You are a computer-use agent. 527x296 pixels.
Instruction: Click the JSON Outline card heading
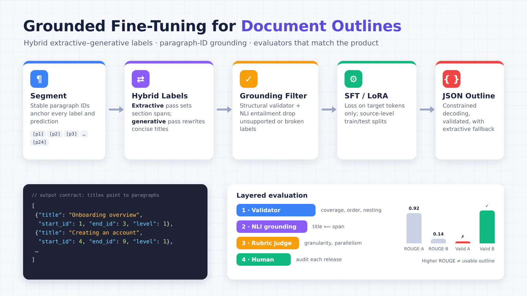(469, 96)
